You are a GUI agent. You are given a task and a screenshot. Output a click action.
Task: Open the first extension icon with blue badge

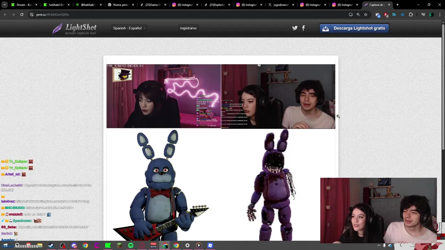point(378,15)
